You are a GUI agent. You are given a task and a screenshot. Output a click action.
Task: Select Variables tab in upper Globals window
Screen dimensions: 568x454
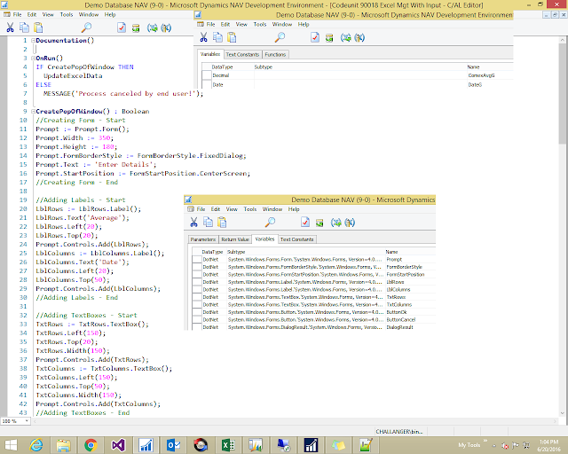210,54
